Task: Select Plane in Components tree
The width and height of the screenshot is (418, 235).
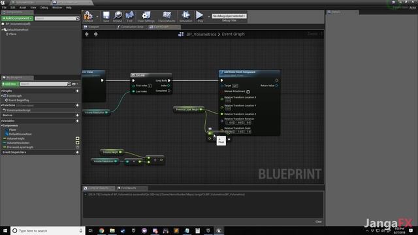Action: (12, 34)
